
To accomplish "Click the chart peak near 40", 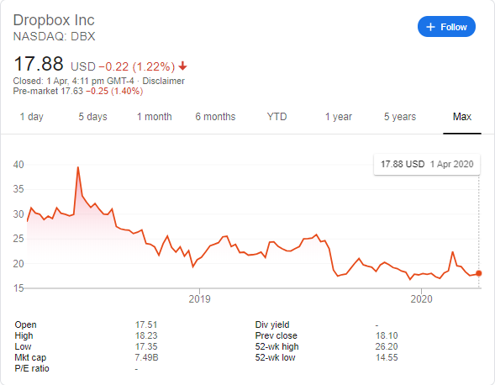I will click(78, 167).
